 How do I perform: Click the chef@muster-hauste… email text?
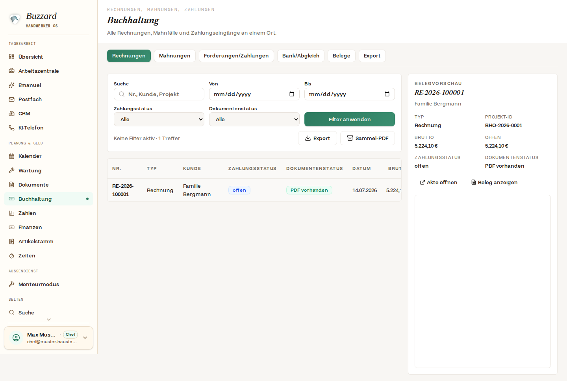52,342
